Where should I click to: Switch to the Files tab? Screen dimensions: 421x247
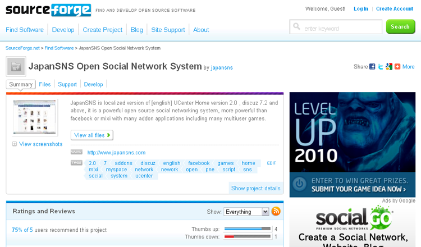point(45,84)
